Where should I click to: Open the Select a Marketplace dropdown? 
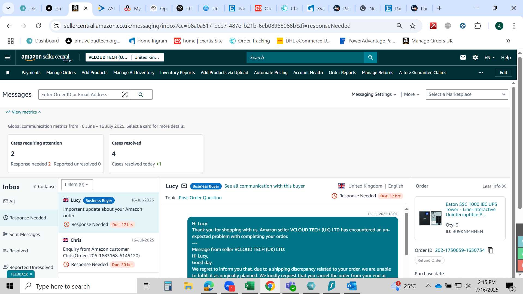(x=467, y=94)
